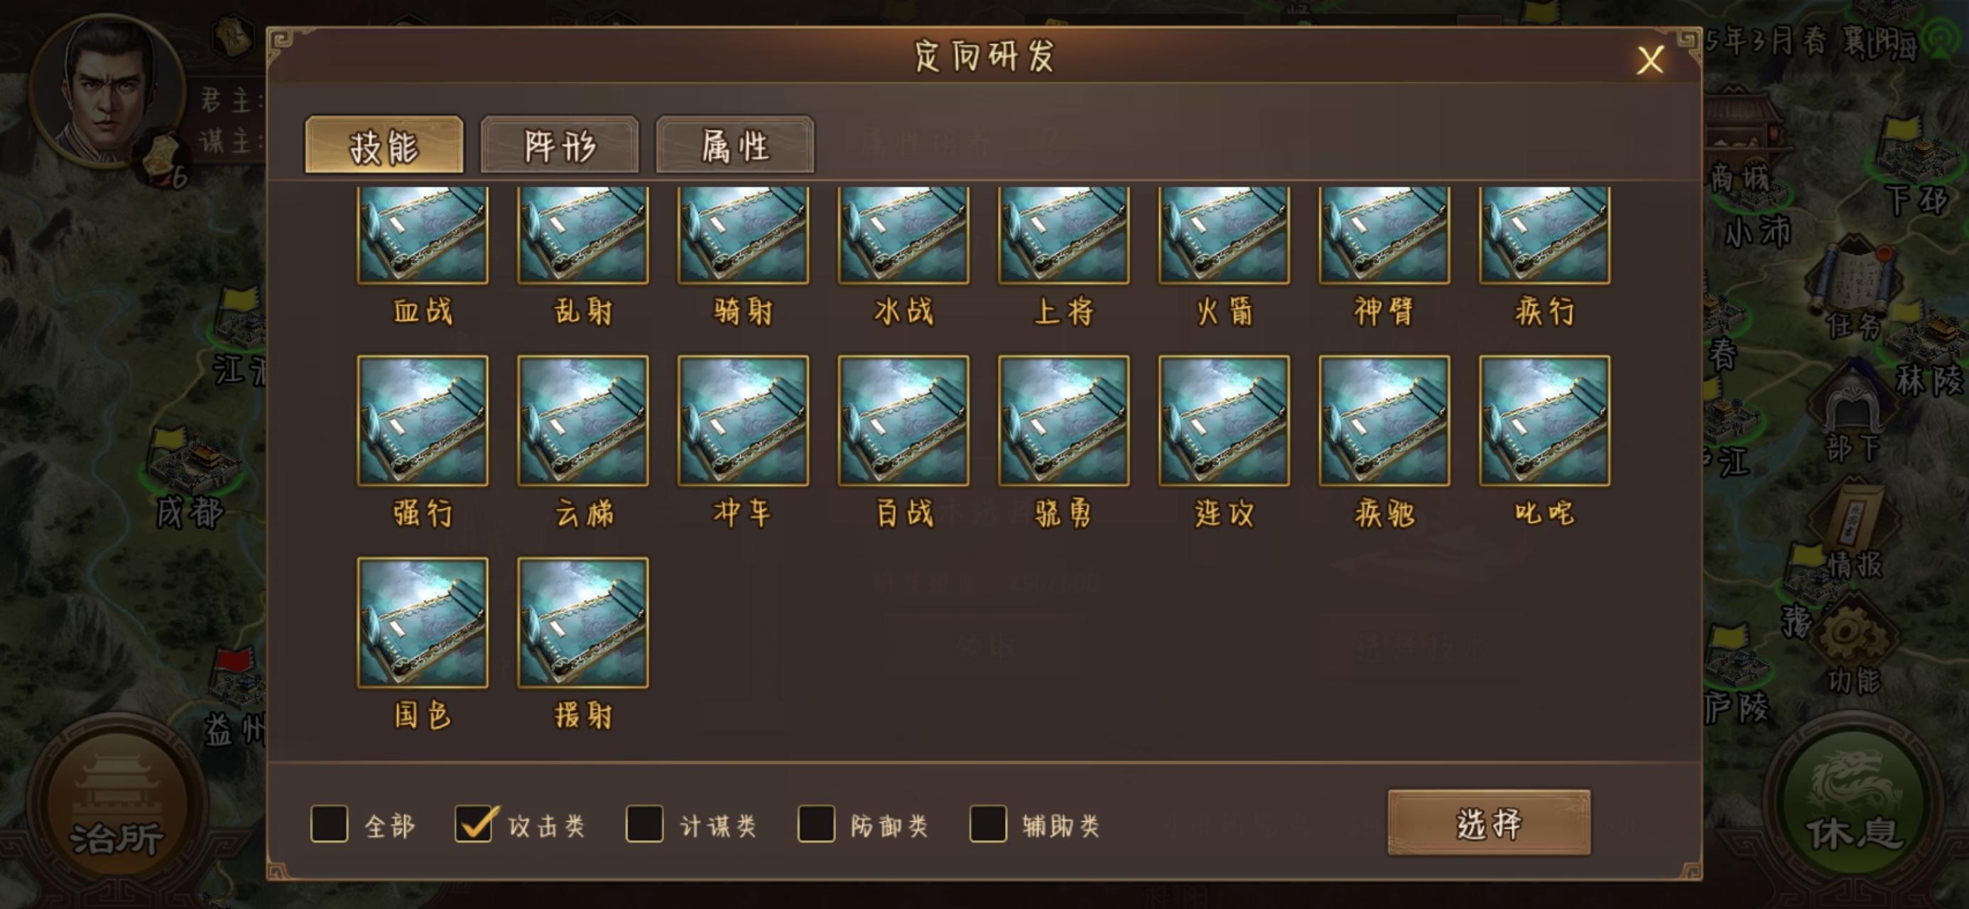Select the 血战 skill scroll icon
The image size is (1969, 909).
click(x=422, y=236)
